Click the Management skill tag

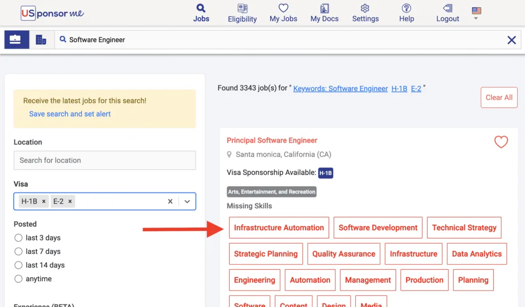(x=368, y=280)
